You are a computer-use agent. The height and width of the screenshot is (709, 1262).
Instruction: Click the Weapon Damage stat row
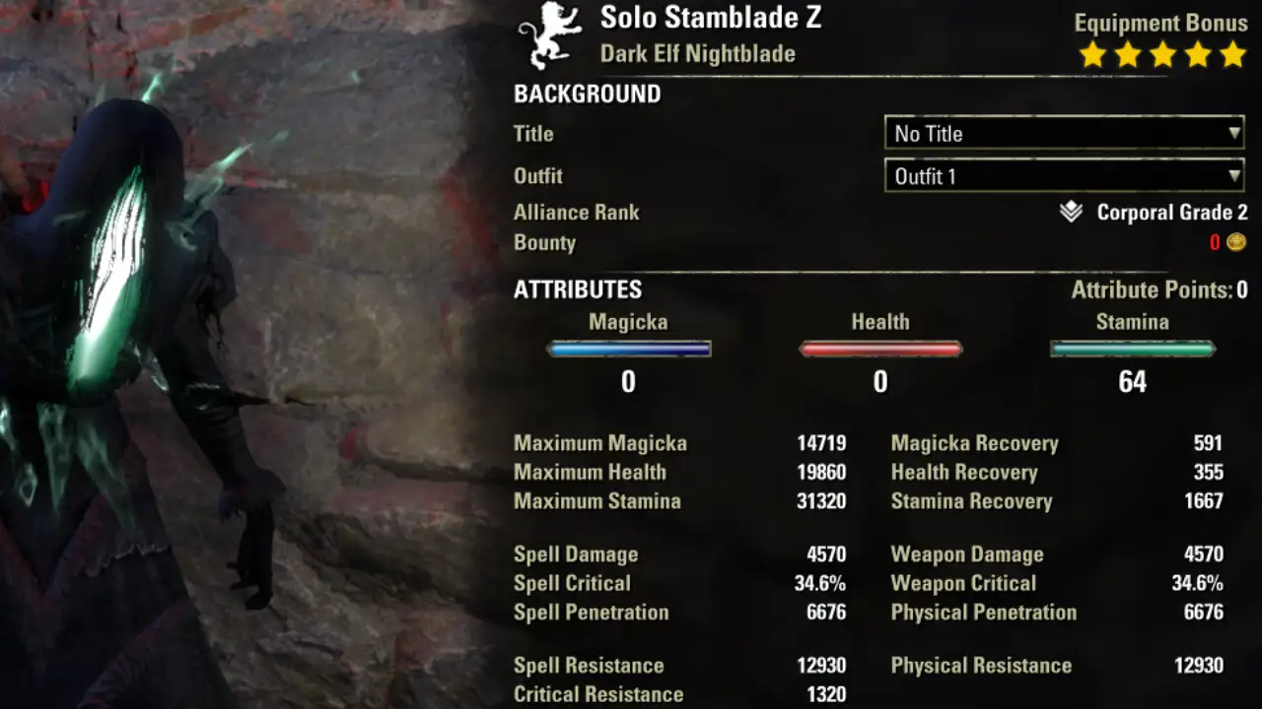pos(1057,554)
